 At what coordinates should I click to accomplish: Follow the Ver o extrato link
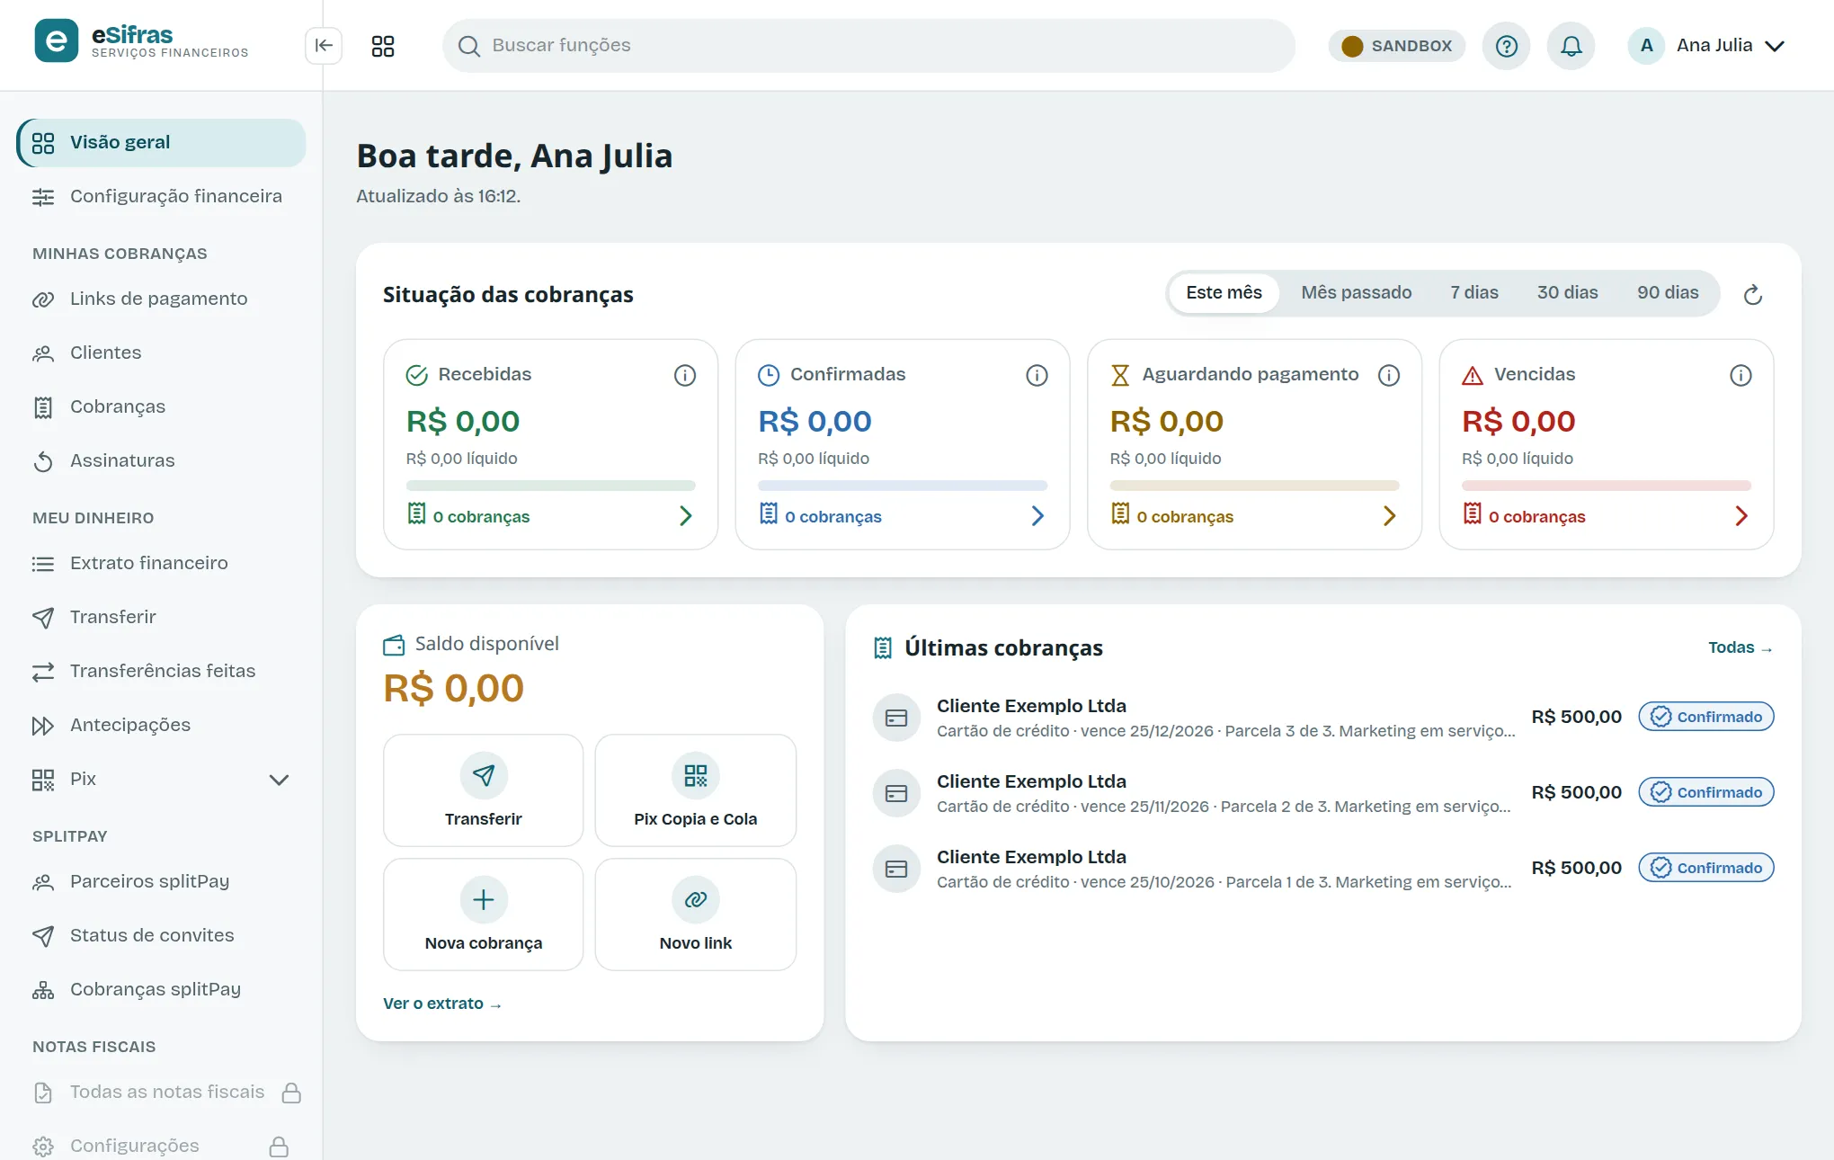click(x=442, y=1004)
